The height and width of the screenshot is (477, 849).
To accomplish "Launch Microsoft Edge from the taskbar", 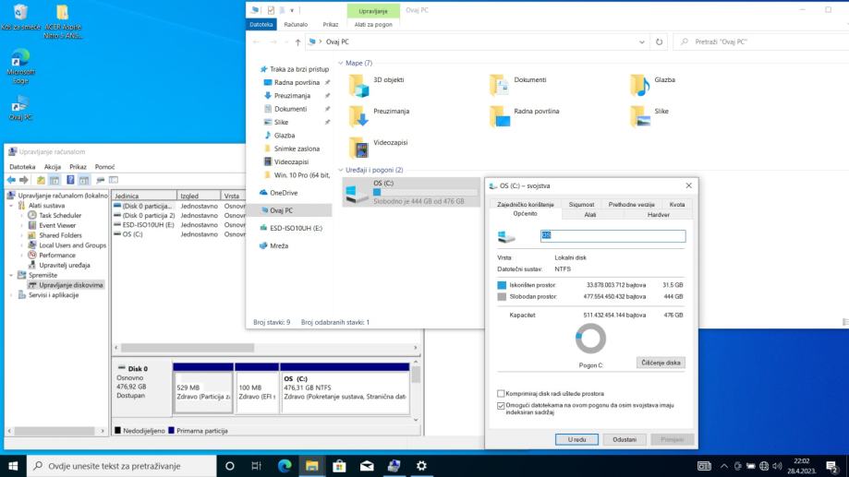I will (285, 466).
